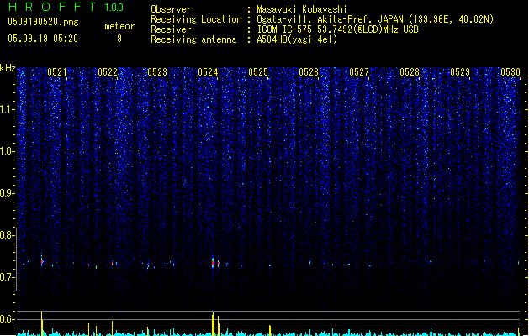Click the 0525 time marker
Image resolution: width=529 pixels, height=336 pixels.
tap(258, 72)
